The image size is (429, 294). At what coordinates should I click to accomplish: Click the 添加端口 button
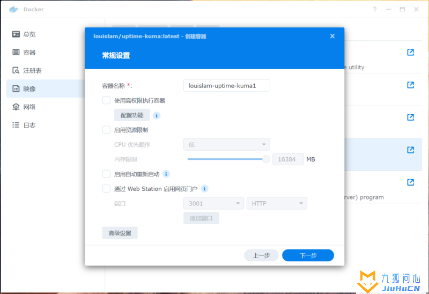coord(201,218)
